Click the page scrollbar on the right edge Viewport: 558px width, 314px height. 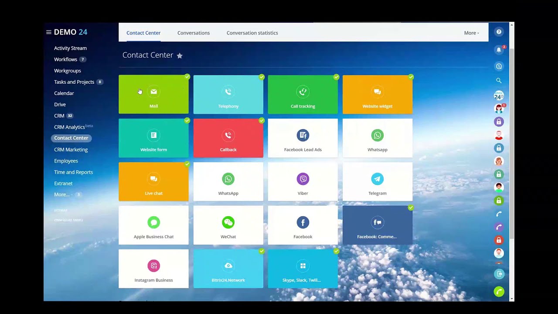pos(512,144)
